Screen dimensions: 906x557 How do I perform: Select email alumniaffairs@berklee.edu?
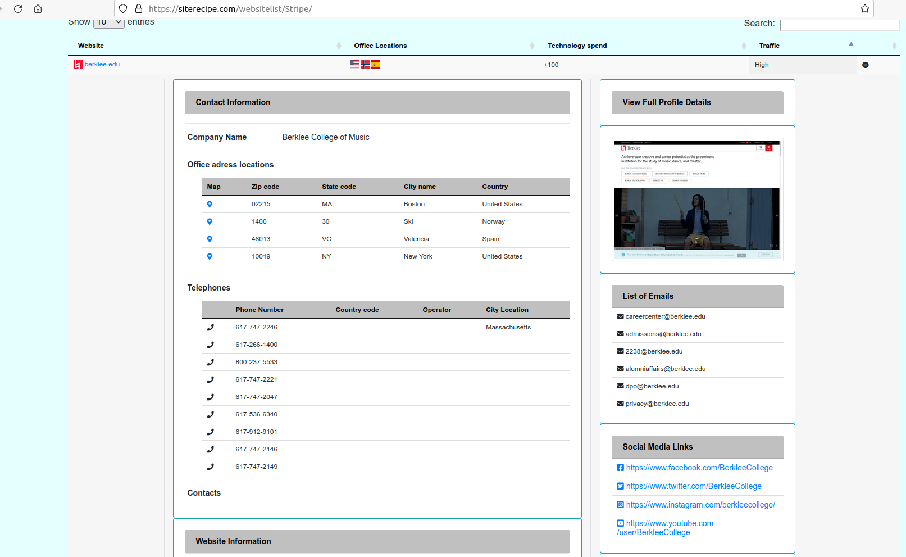tap(666, 369)
